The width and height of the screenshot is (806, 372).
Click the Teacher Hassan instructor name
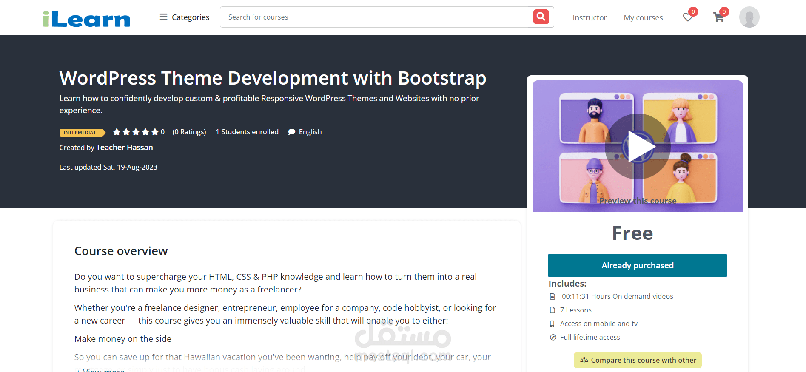[124, 147]
